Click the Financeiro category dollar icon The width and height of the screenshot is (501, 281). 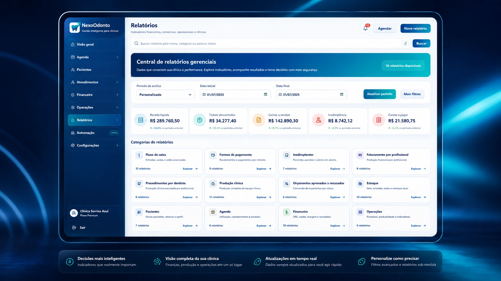(286, 212)
